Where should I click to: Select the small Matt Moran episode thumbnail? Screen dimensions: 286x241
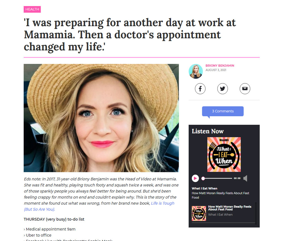[x=199, y=213]
